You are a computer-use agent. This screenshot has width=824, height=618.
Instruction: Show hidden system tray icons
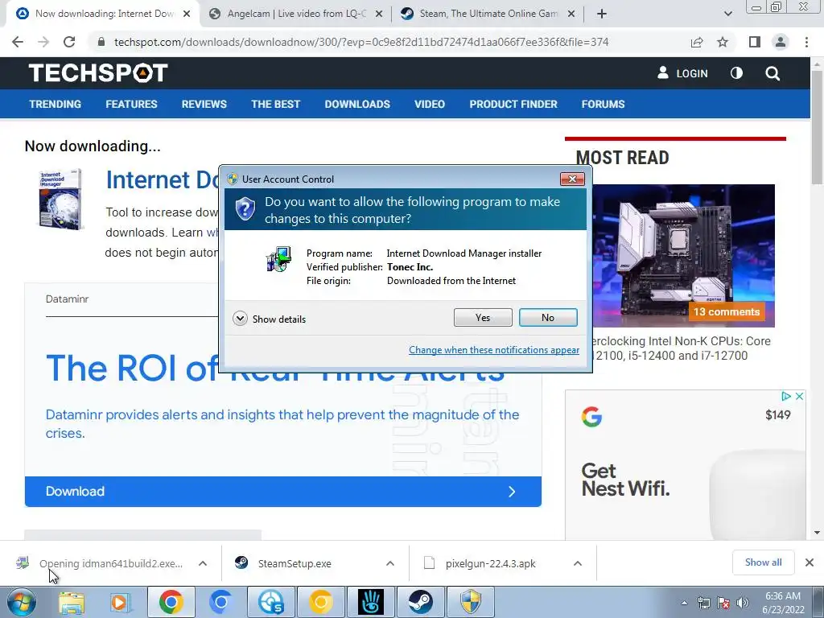point(684,603)
